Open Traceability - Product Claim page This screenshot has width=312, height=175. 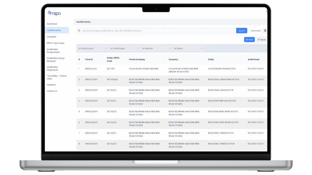pyautogui.click(x=57, y=77)
